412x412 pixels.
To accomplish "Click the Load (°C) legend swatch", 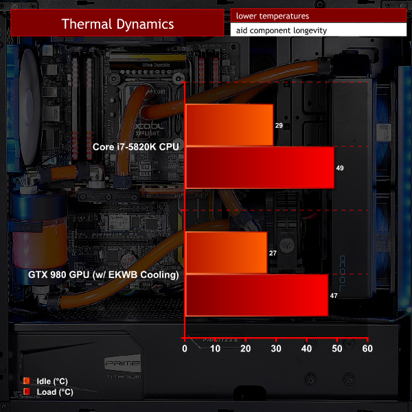I will (27, 391).
